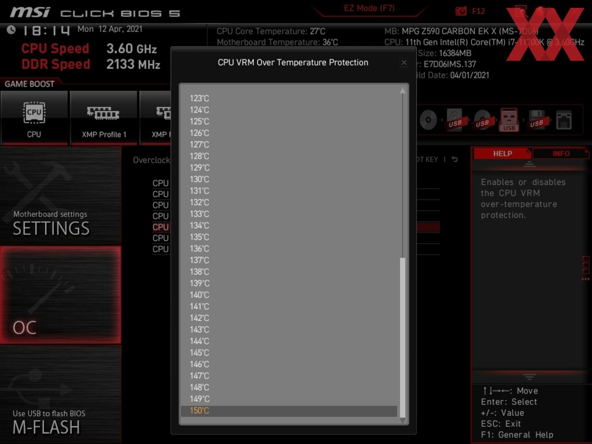592x444 pixels.
Task: Switch to the HELP tab
Action: [502, 154]
